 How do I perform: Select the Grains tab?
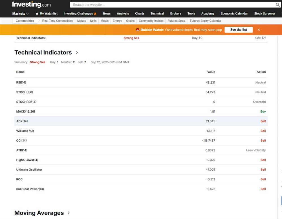pyautogui.click(x=130, y=21)
